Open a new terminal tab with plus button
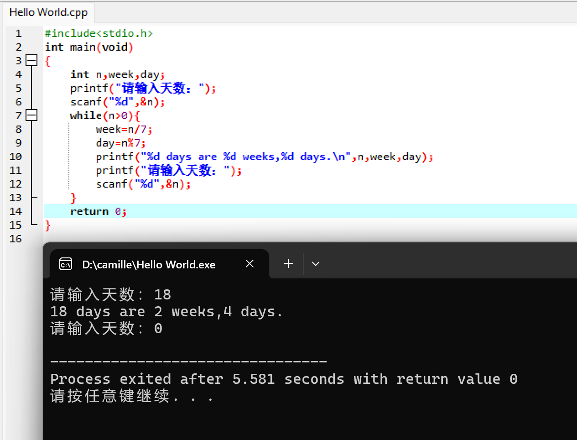Viewport: 577px width, 440px height. 288,263
